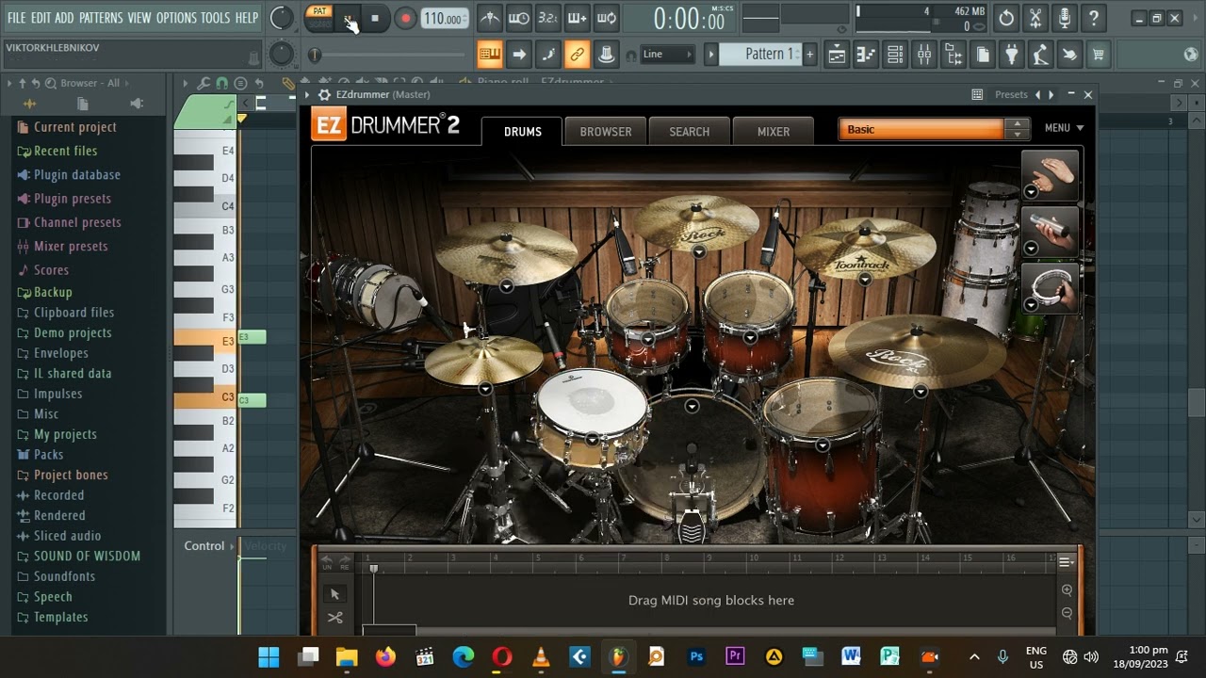
Task: Open the shopping cart content library icon
Action: (x=1098, y=55)
